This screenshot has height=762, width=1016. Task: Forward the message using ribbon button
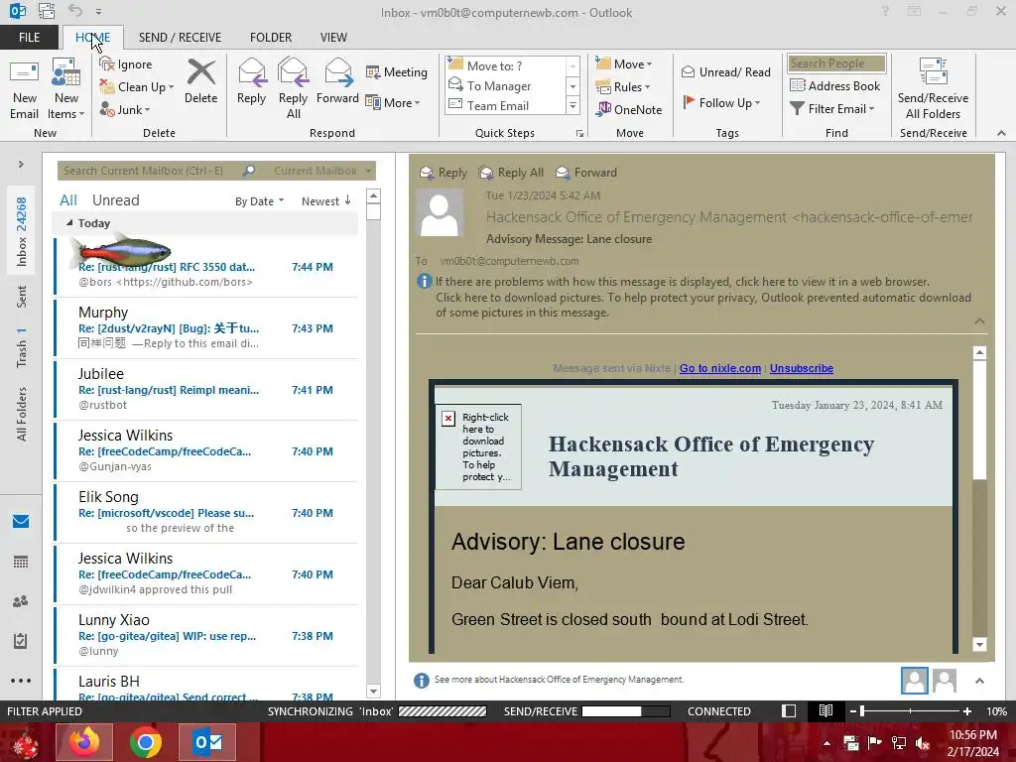pos(337,81)
